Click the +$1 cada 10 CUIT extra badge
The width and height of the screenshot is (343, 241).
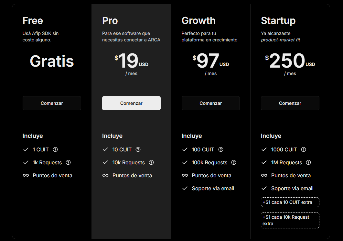tap(290, 202)
